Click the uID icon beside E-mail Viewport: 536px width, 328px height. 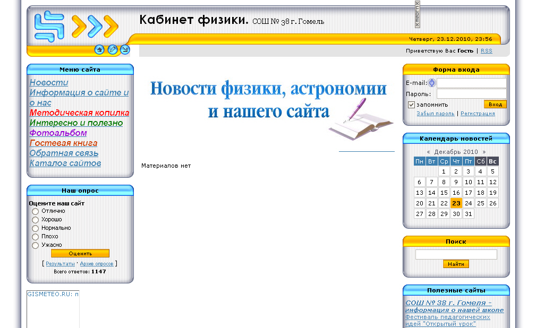[432, 83]
